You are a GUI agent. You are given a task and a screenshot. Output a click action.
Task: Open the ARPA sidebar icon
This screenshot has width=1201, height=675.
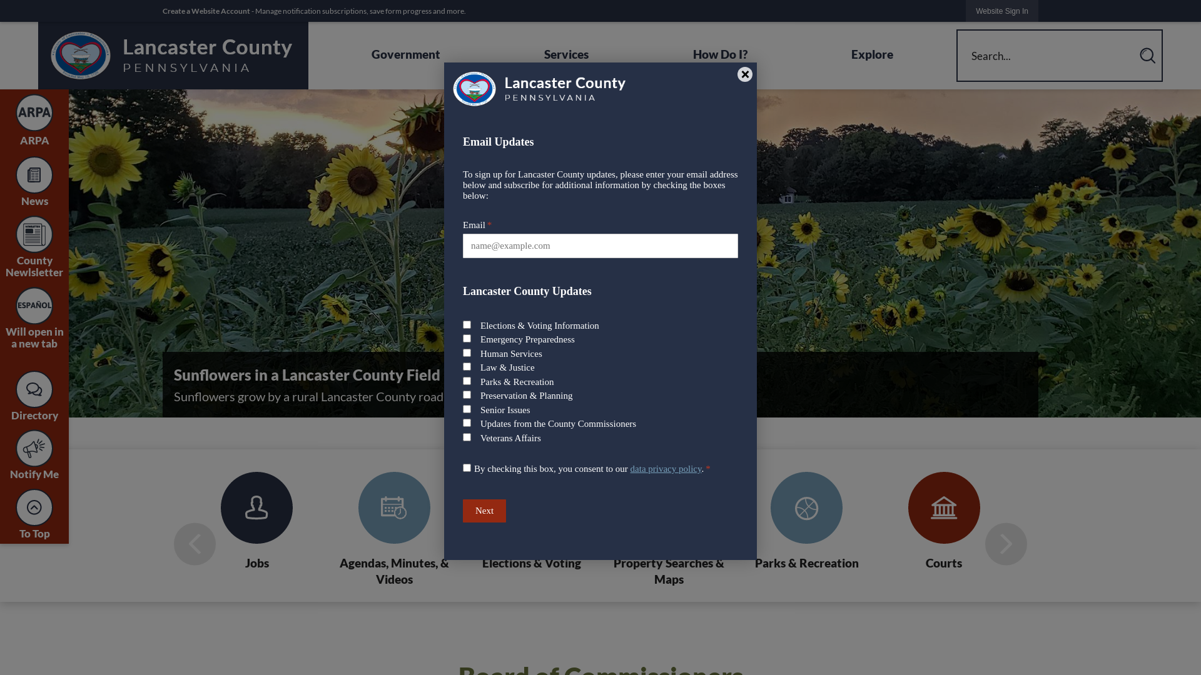click(34, 113)
